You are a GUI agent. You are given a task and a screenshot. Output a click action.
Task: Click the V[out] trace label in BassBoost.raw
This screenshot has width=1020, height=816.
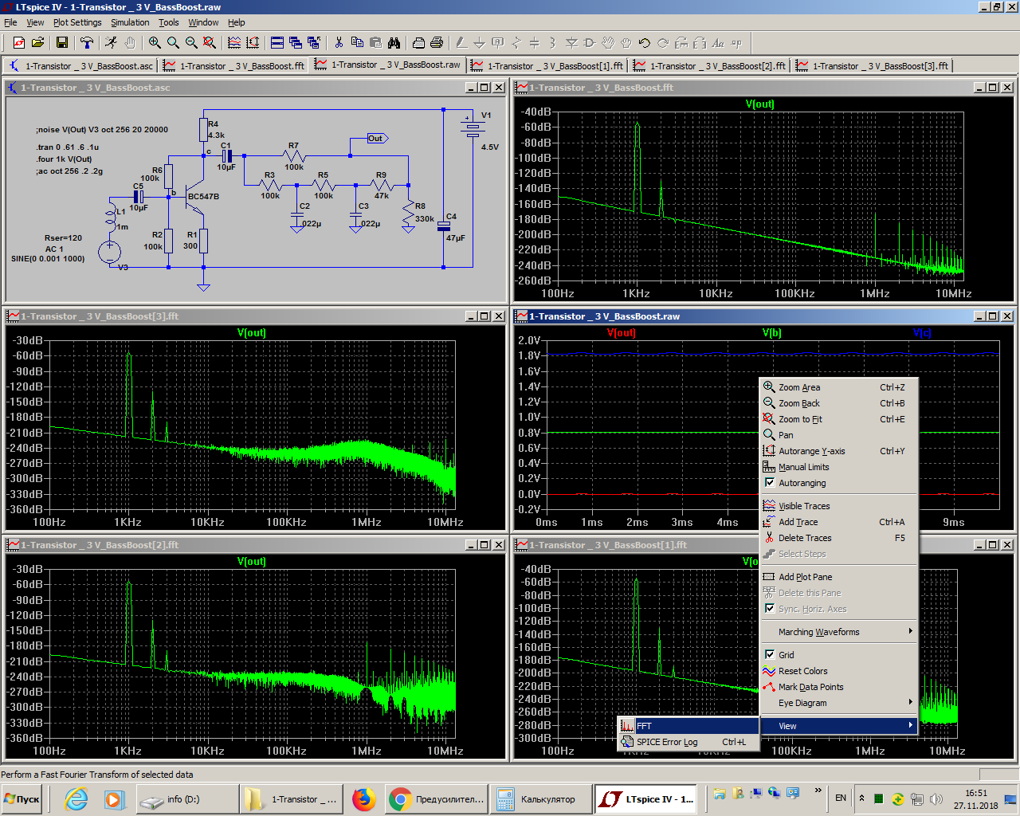coord(621,333)
